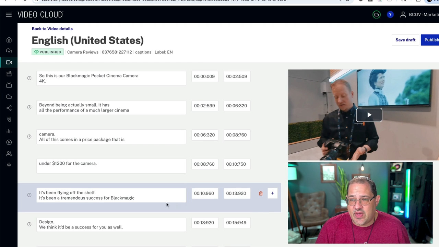Edit the end time 00:06:320 in the second row
Viewport: 439px width, 247px height.
237,106
